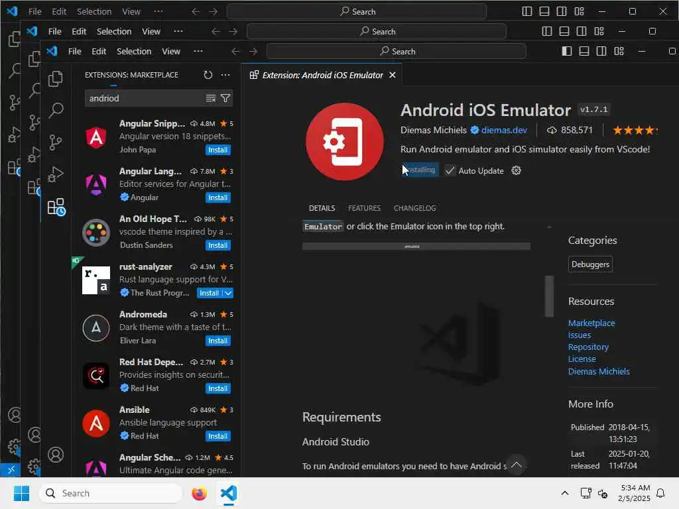Open extension manage gear next to Auto Update
The height and width of the screenshot is (509, 679).
[x=516, y=170]
